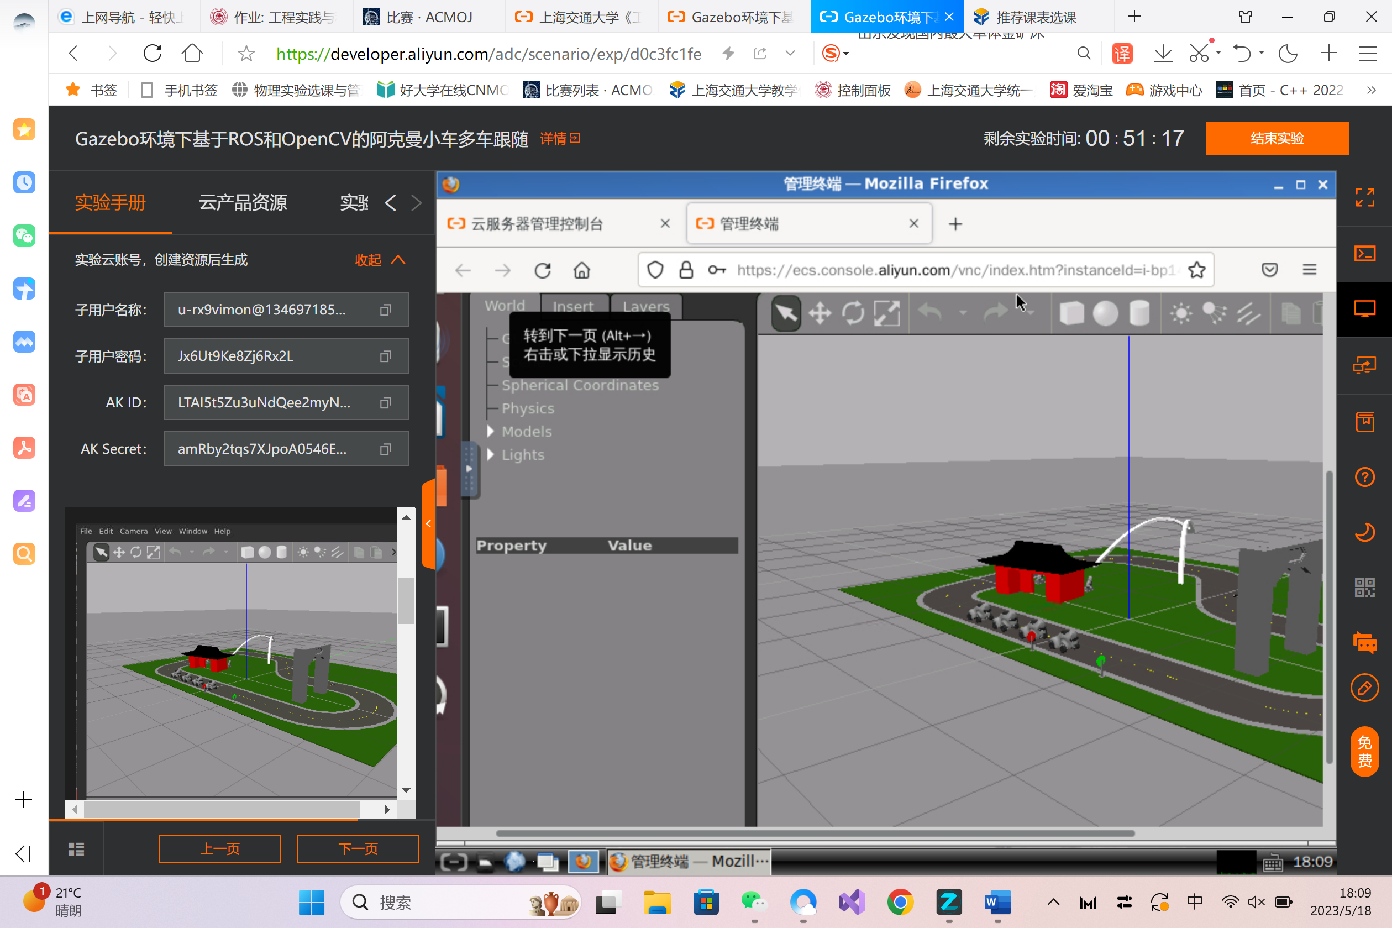Mute toggle speaker icon in system tray
Screen dimensions: 1392x928
(x=1256, y=902)
